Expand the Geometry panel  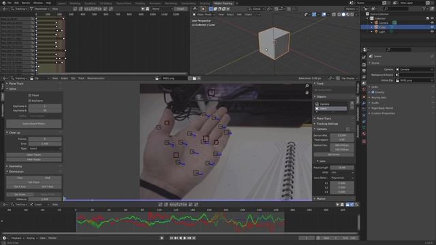click(x=15, y=166)
